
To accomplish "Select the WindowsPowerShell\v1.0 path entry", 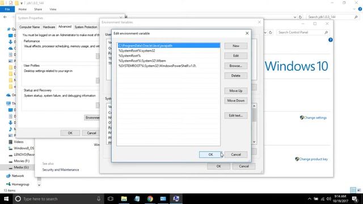I will (169, 66).
